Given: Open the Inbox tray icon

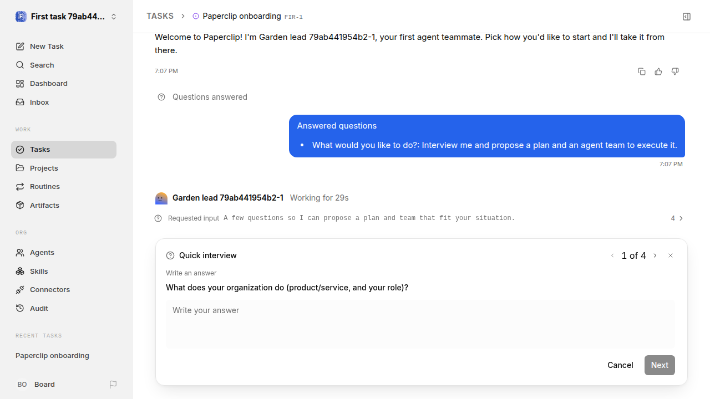Looking at the screenshot, I should [20, 103].
